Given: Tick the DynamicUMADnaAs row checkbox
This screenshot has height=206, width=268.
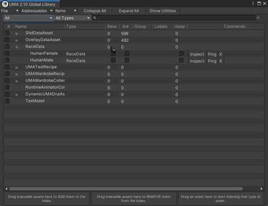Looking at the screenshot, I should (7, 94).
